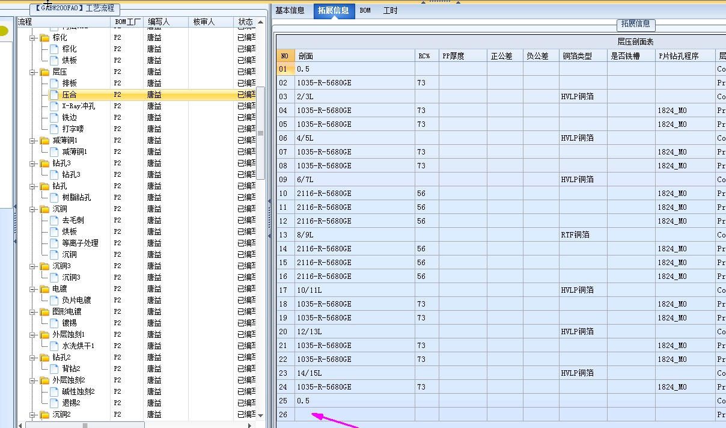Click the 编写人 column header
726x428 pixels.
tap(165, 22)
